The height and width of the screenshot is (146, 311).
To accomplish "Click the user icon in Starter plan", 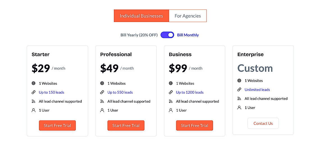I will click(x=34, y=110).
